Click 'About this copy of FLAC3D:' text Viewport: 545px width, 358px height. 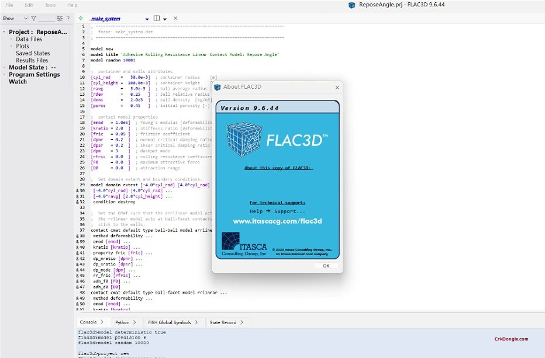(x=279, y=168)
